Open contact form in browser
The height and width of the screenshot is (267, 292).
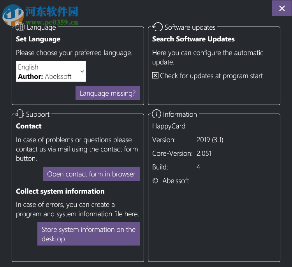pos(91,174)
